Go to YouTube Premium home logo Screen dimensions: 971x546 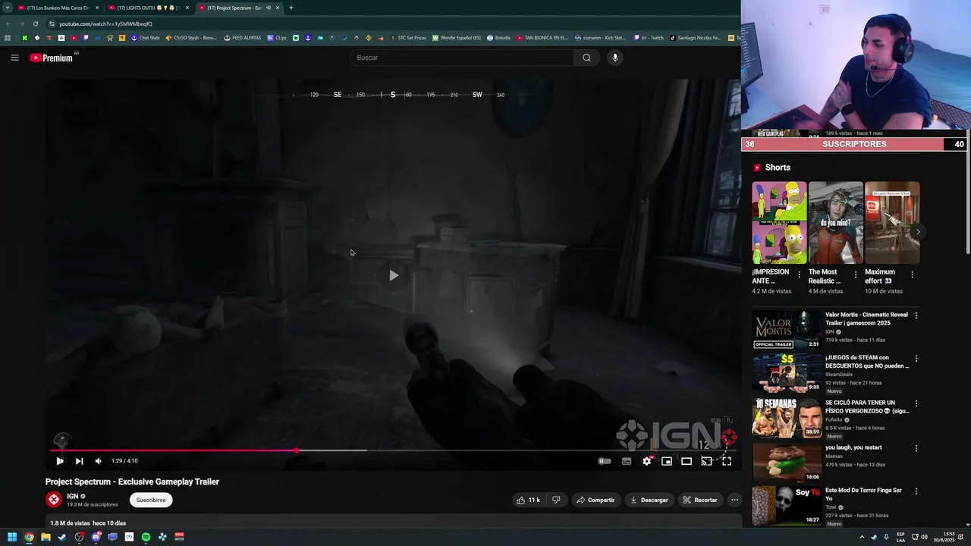52,58
